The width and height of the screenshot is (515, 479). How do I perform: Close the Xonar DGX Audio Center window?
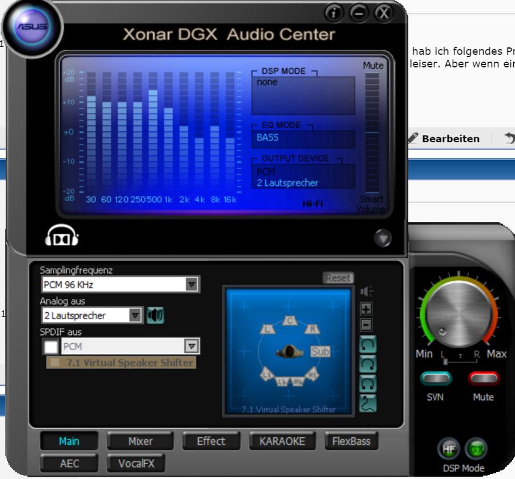pos(384,14)
